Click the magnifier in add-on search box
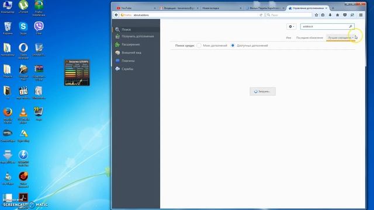The image size is (374, 210). pyautogui.click(x=351, y=26)
